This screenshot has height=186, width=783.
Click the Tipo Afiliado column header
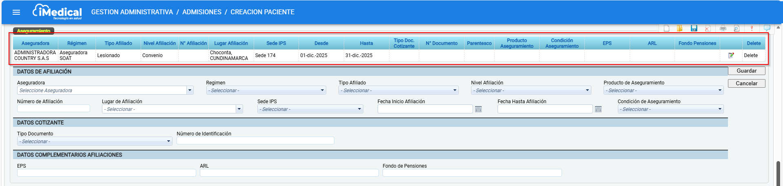(x=118, y=43)
